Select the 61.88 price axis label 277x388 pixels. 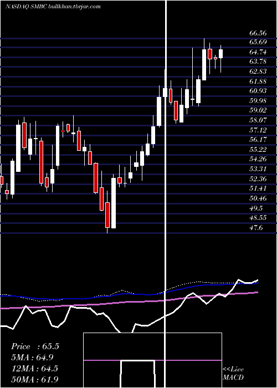click(x=258, y=81)
